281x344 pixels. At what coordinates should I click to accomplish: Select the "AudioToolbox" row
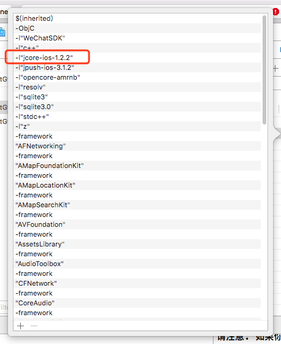click(137, 264)
